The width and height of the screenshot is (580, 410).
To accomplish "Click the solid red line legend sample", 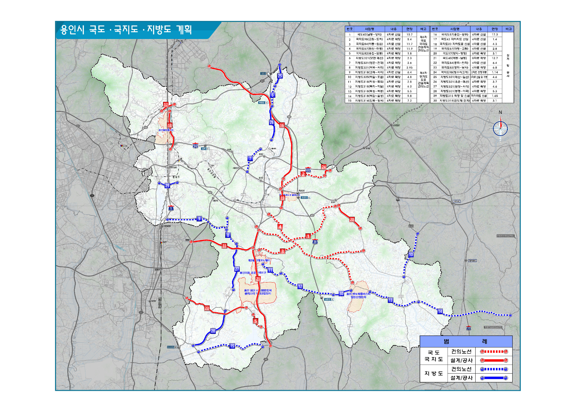I will 494,360.
